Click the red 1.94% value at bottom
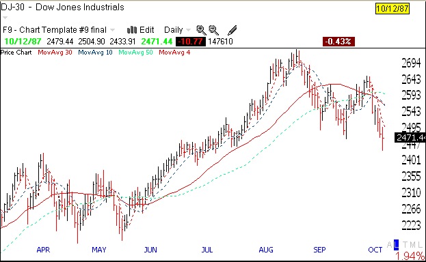The width and height of the screenshot is (426, 262). coord(410,256)
